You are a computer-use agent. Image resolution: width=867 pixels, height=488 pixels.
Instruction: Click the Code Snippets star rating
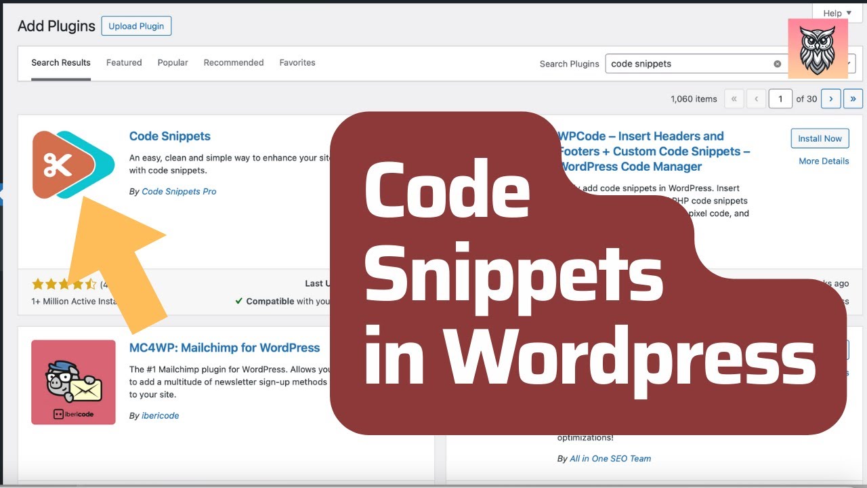coord(64,285)
